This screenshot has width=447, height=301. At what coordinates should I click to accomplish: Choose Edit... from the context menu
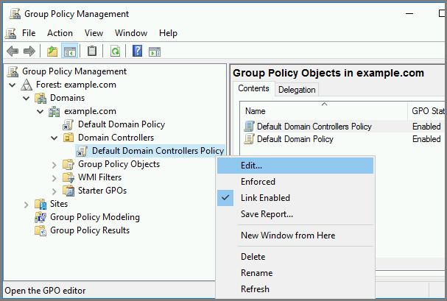click(x=251, y=166)
